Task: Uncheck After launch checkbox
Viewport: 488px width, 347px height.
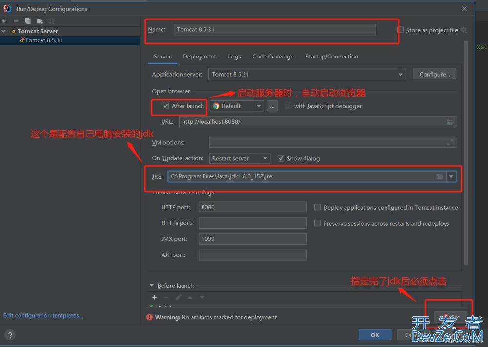Action: [165, 106]
